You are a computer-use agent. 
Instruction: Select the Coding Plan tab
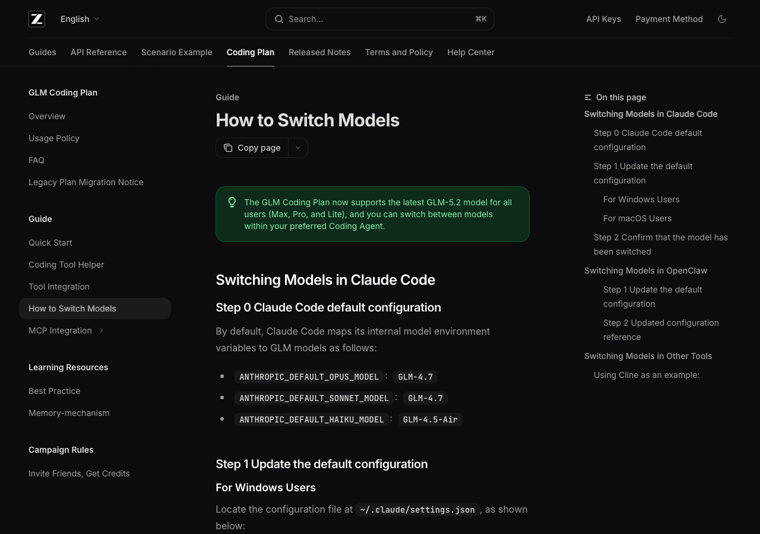pos(251,52)
